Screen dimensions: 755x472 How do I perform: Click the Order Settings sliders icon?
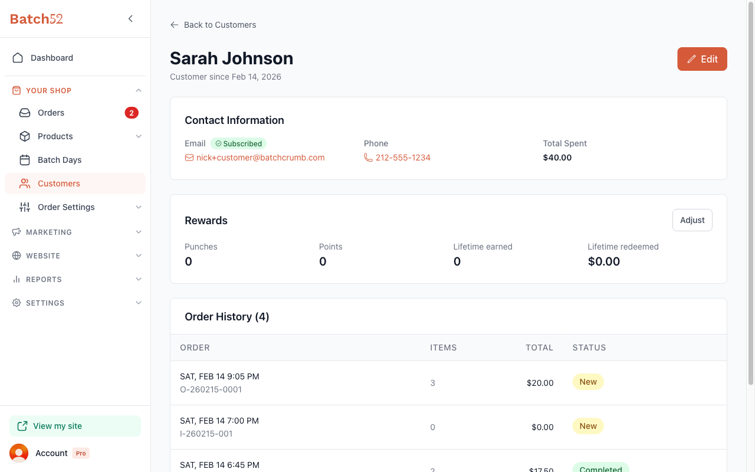(x=25, y=207)
